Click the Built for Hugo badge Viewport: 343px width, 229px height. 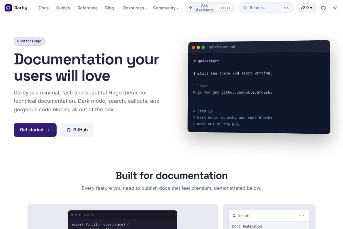29,41
